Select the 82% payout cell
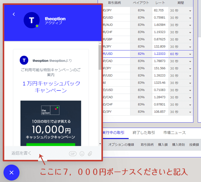The image size is (201, 182). (141, 54)
